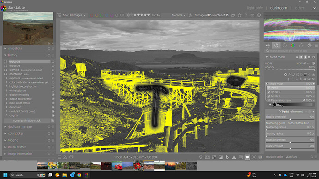Toggle sigmoid history item switch

(53, 70)
